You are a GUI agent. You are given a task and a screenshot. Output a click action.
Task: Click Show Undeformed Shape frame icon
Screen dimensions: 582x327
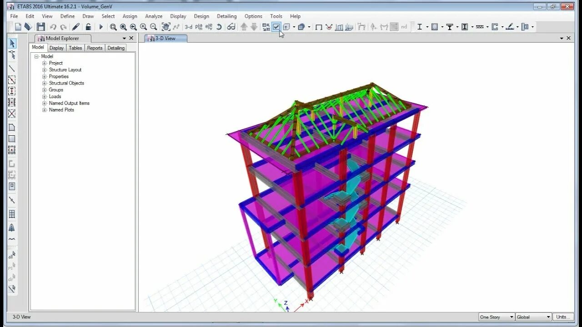319,27
